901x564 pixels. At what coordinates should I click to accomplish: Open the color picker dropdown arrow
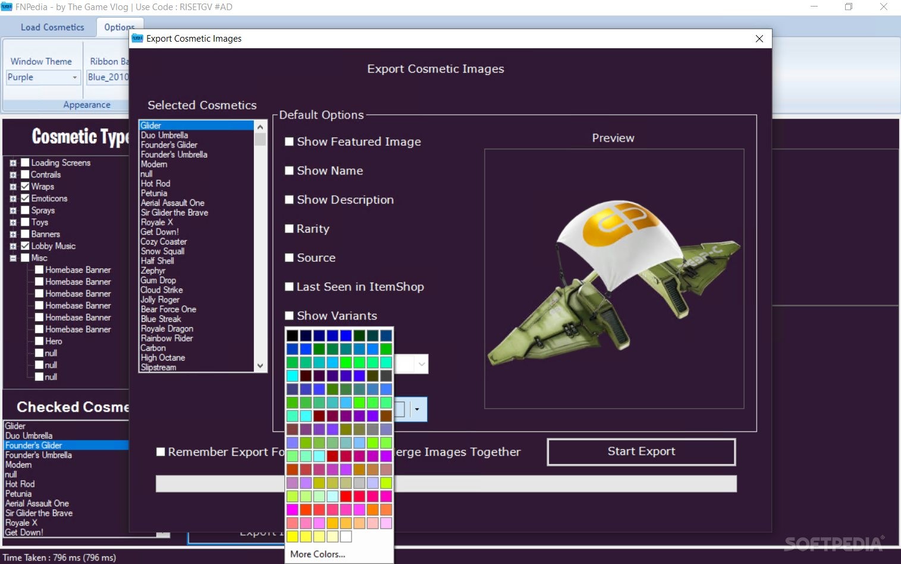[417, 409]
